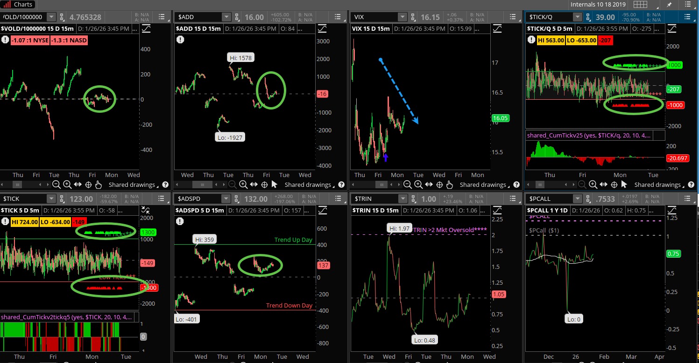Open the chart grid layout selector

(x=640, y=5)
